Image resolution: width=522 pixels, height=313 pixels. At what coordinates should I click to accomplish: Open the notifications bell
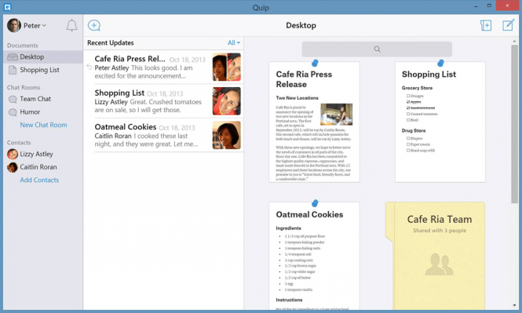click(71, 26)
